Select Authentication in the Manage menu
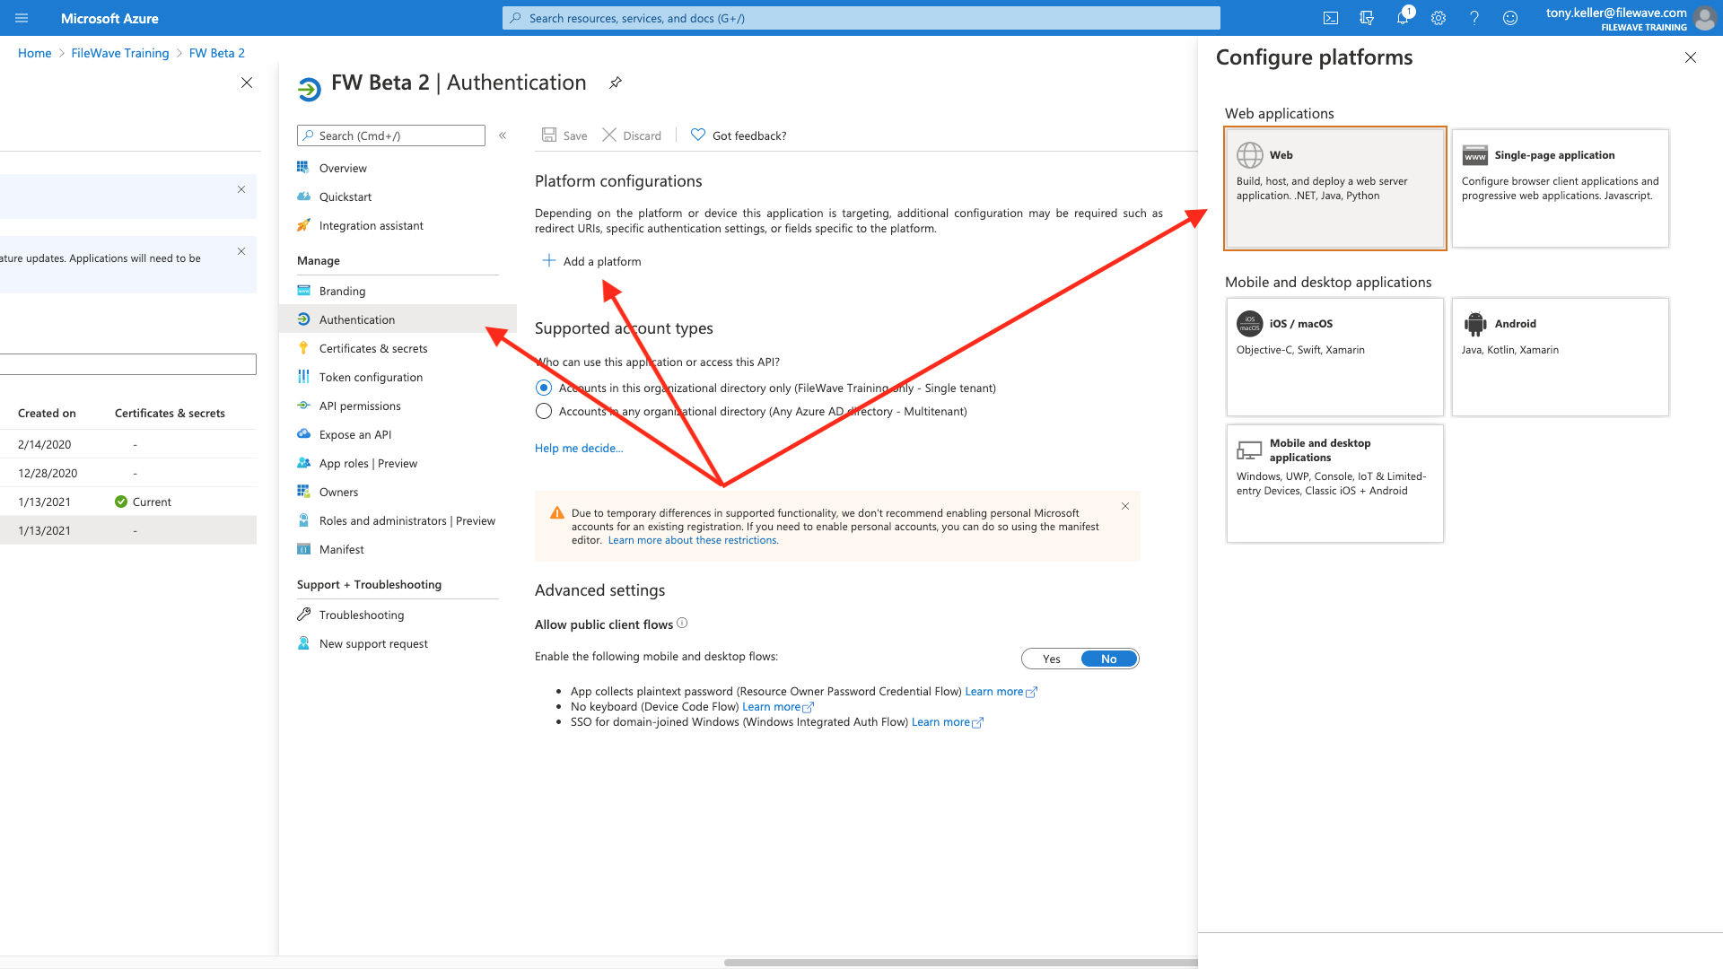 coord(398,319)
